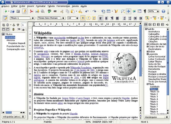Expand the Índice styles group
This screenshot has height=124, width=171.
[x=147, y=52]
